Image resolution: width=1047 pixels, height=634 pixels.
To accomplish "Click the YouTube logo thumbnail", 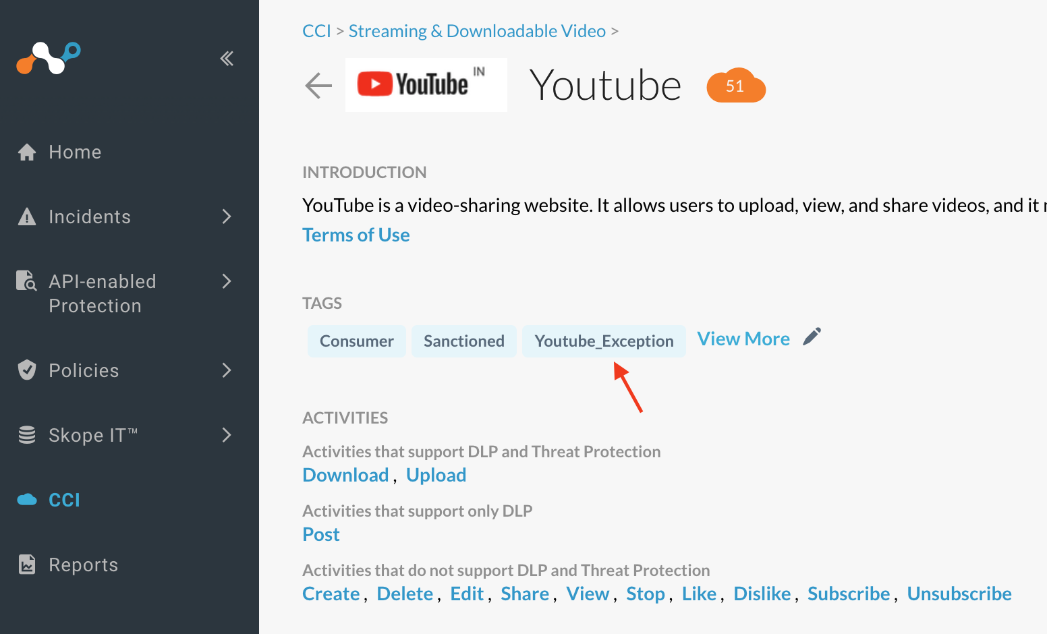I will (x=426, y=85).
